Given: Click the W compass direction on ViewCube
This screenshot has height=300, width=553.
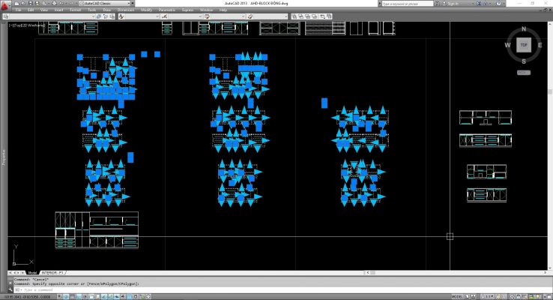Looking at the screenshot, I should point(507,45).
